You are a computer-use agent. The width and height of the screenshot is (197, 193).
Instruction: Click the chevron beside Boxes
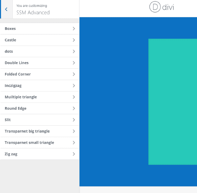click(74, 29)
